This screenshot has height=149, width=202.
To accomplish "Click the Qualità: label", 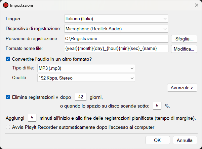I will point(19,78).
